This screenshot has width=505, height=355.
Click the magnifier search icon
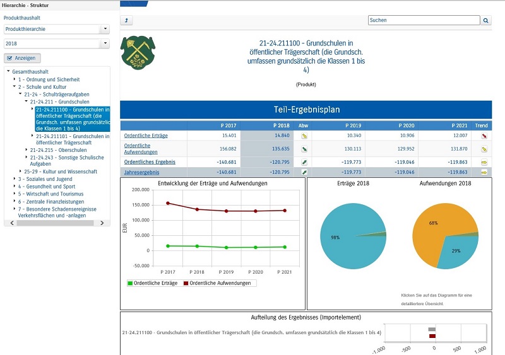tap(486, 20)
